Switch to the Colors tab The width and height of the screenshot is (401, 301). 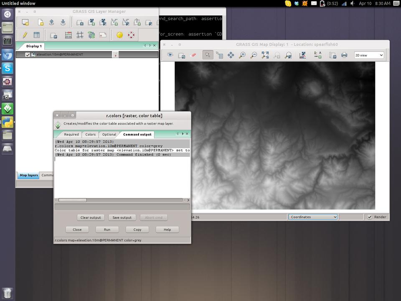90,135
